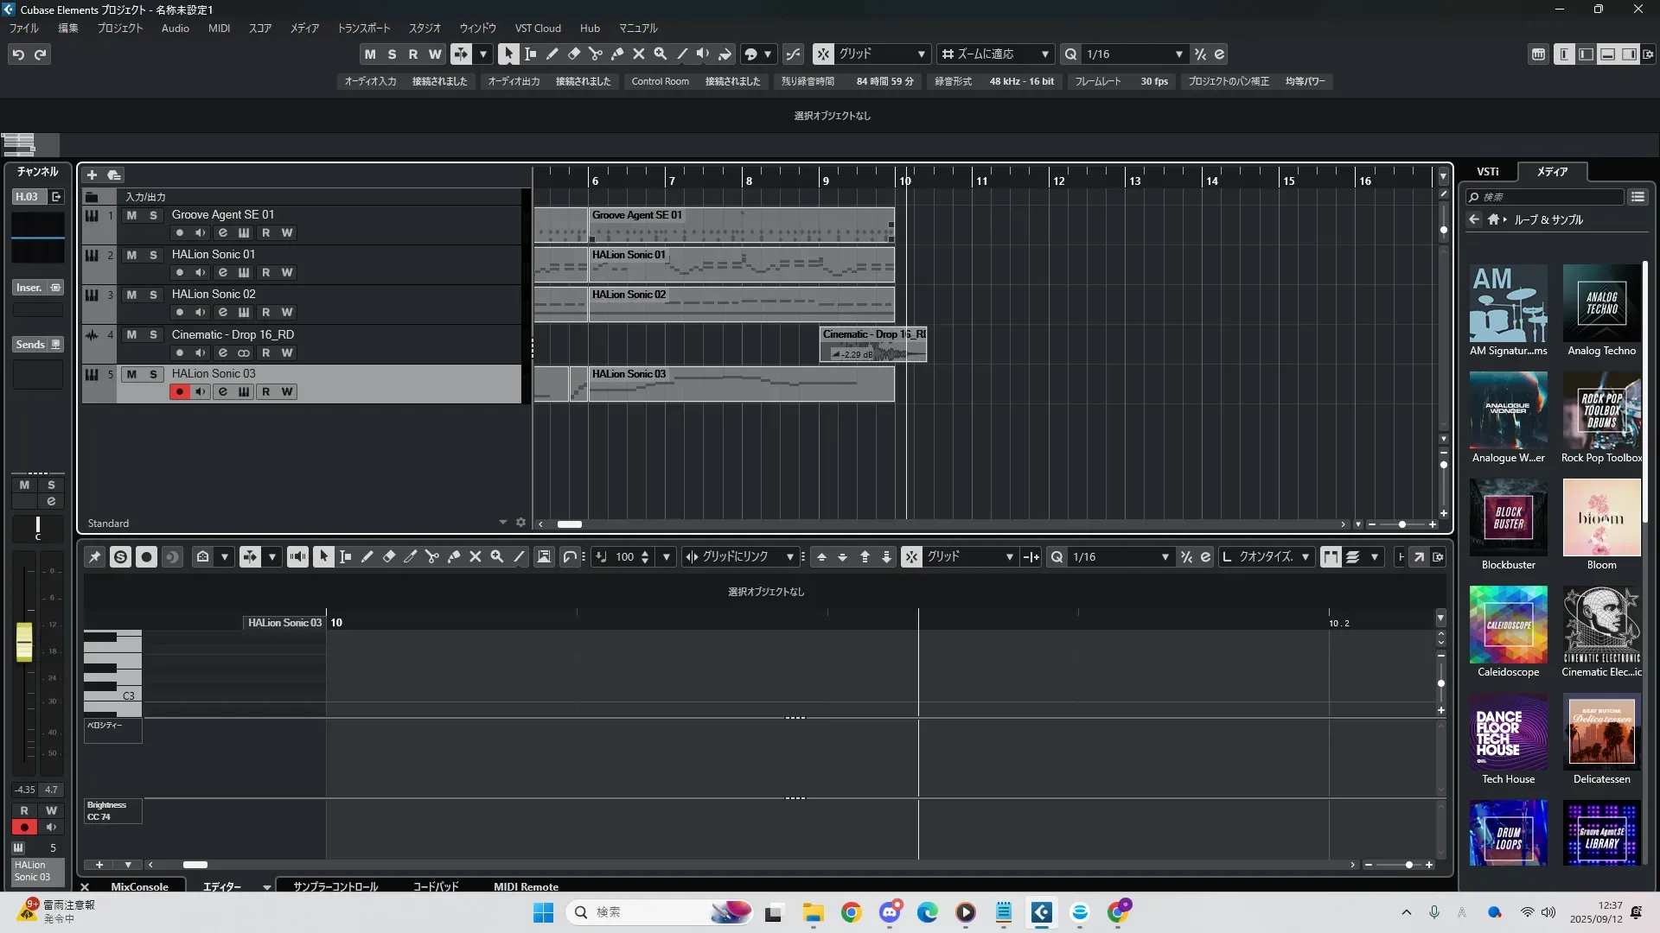Click the Add Track plus icon

pos(92,175)
